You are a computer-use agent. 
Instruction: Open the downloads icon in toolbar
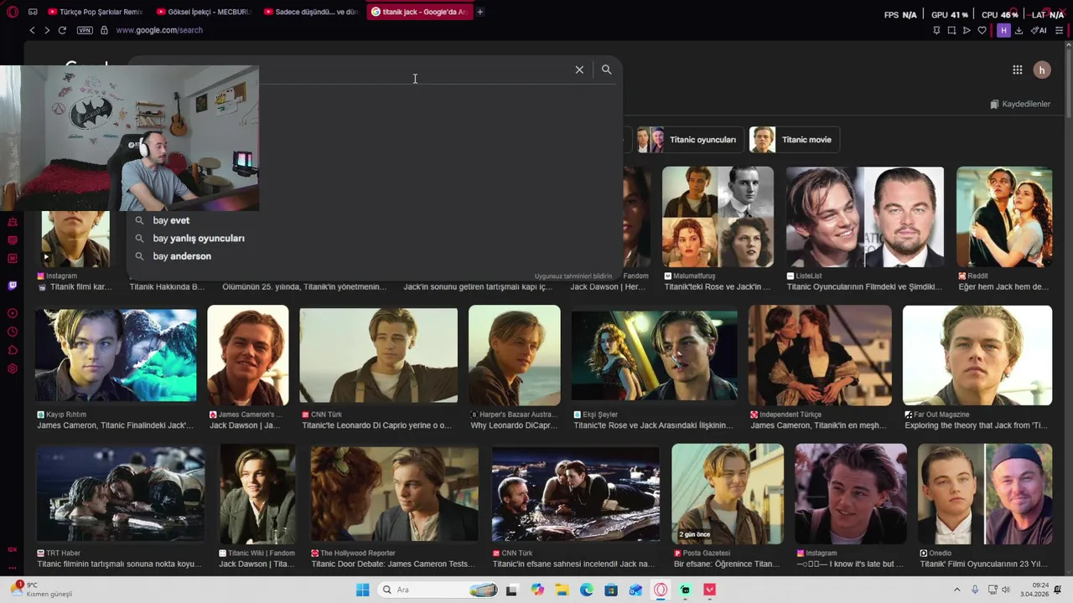(x=1019, y=30)
